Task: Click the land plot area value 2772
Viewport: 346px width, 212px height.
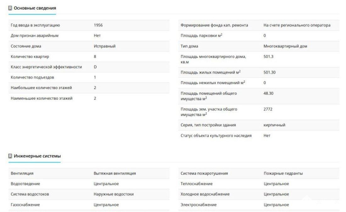Action: (x=268, y=109)
